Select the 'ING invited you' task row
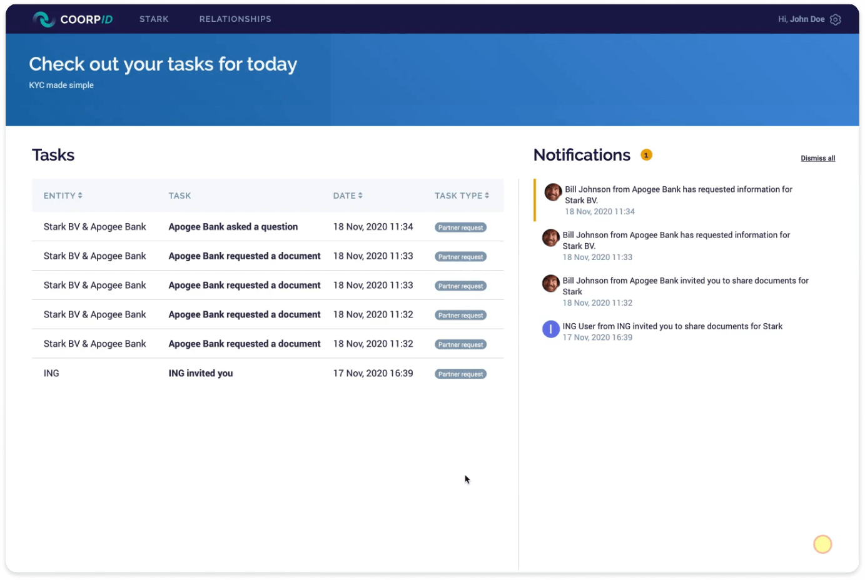Screen dimensions: 865x580 pos(200,373)
